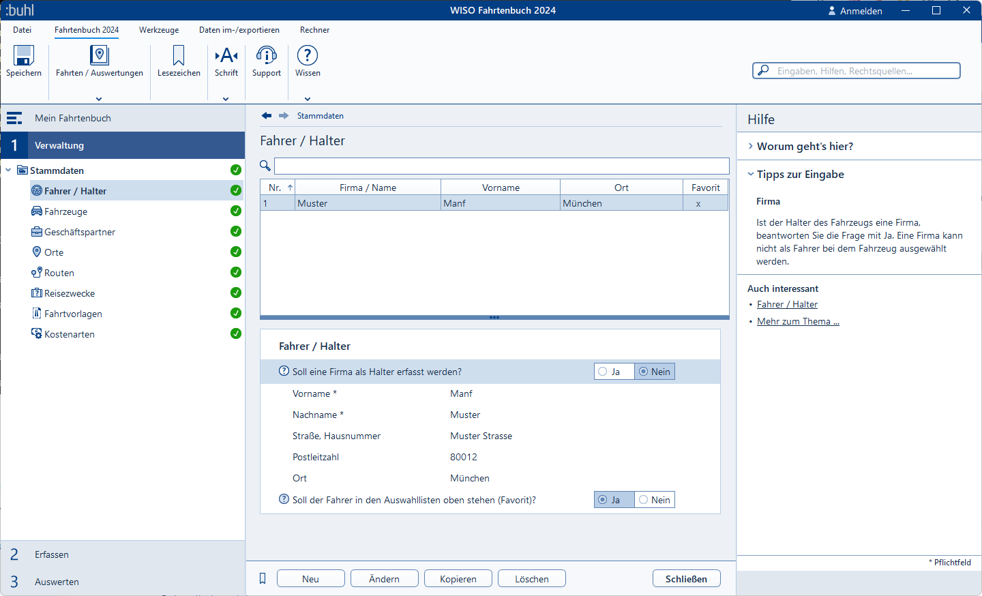Click the green checkmark next to Kostenarten
982x596 pixels.
[x=236, y=333]
